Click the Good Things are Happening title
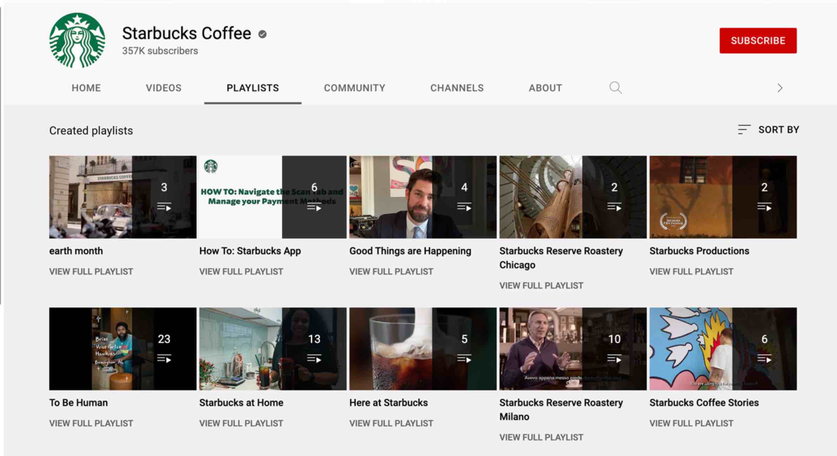 pyautogui.click(x=410, y=251)
